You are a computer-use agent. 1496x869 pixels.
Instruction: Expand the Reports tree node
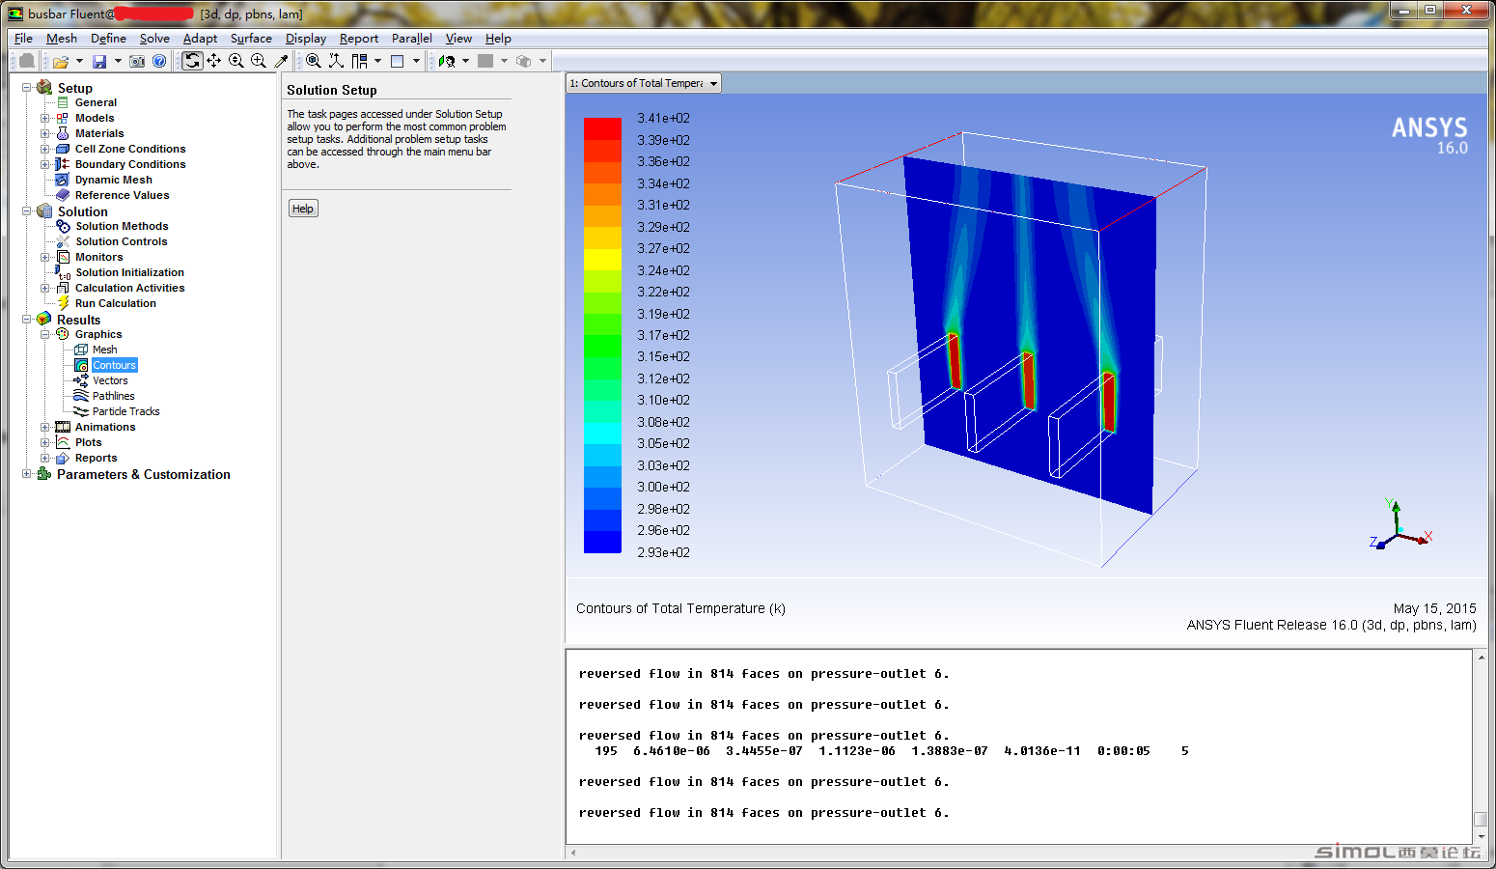tap(44, 458)
